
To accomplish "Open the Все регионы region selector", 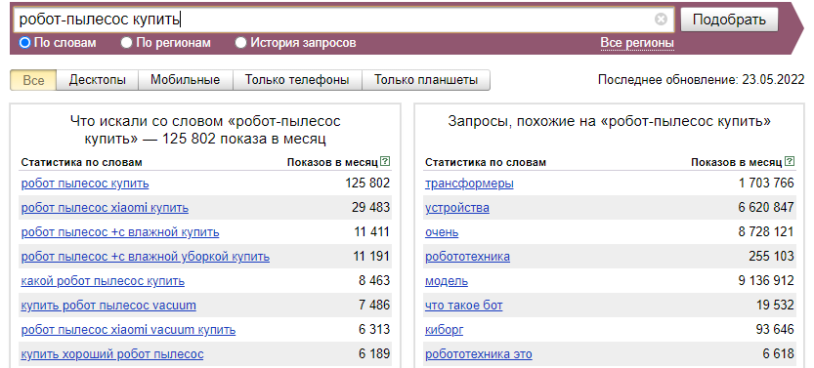I will click(x=637, y=43).
